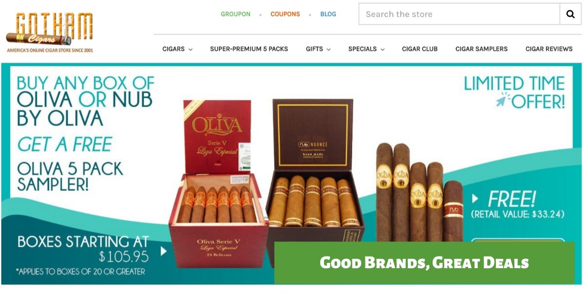
Task: Open the Coupons link
Action: (x=285, y=14)
